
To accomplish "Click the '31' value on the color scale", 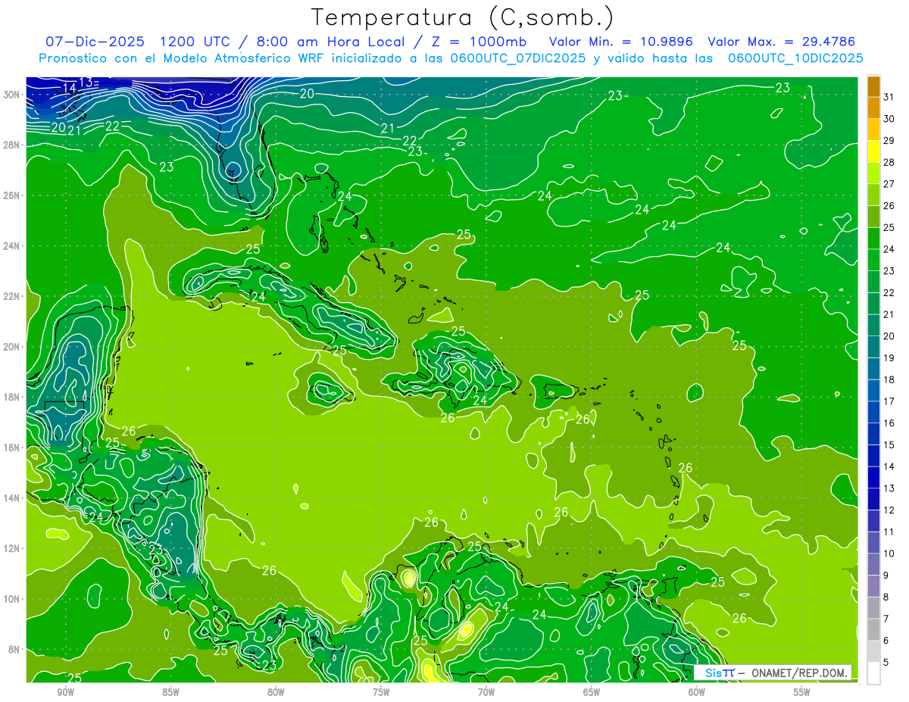I will 889,97.
